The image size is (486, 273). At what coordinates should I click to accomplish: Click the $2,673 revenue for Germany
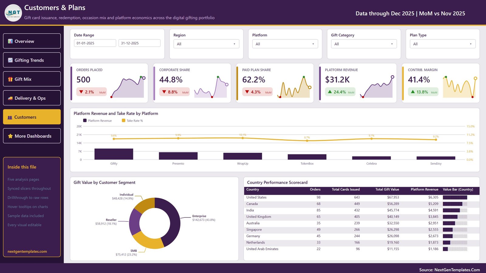pyautogui.click(x=433, y=236)
